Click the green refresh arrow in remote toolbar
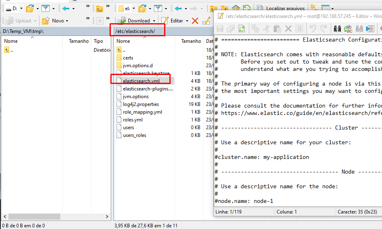Viewport: 382px width, 229px height. [247, 8]
